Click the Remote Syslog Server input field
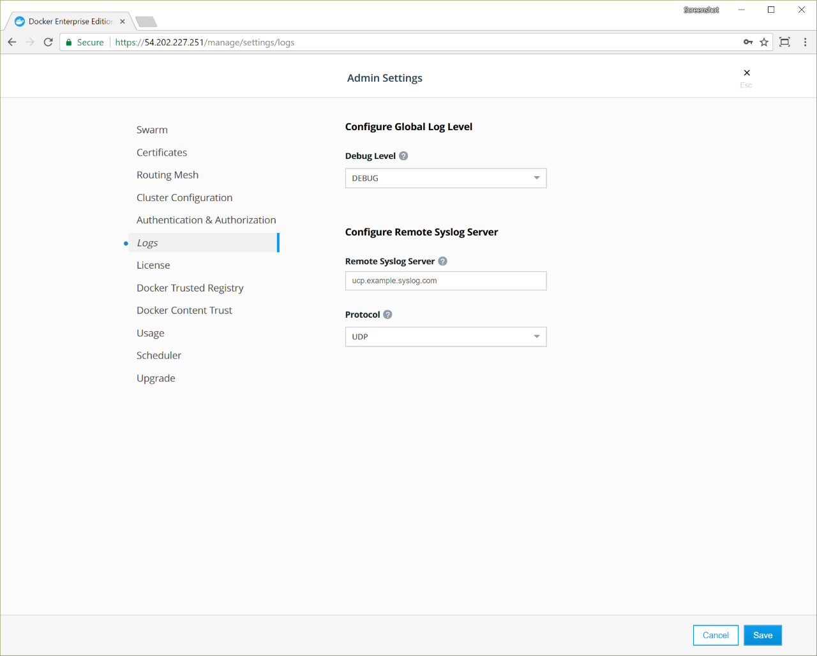This screenshot has height=656, width=817. [446, 281]
